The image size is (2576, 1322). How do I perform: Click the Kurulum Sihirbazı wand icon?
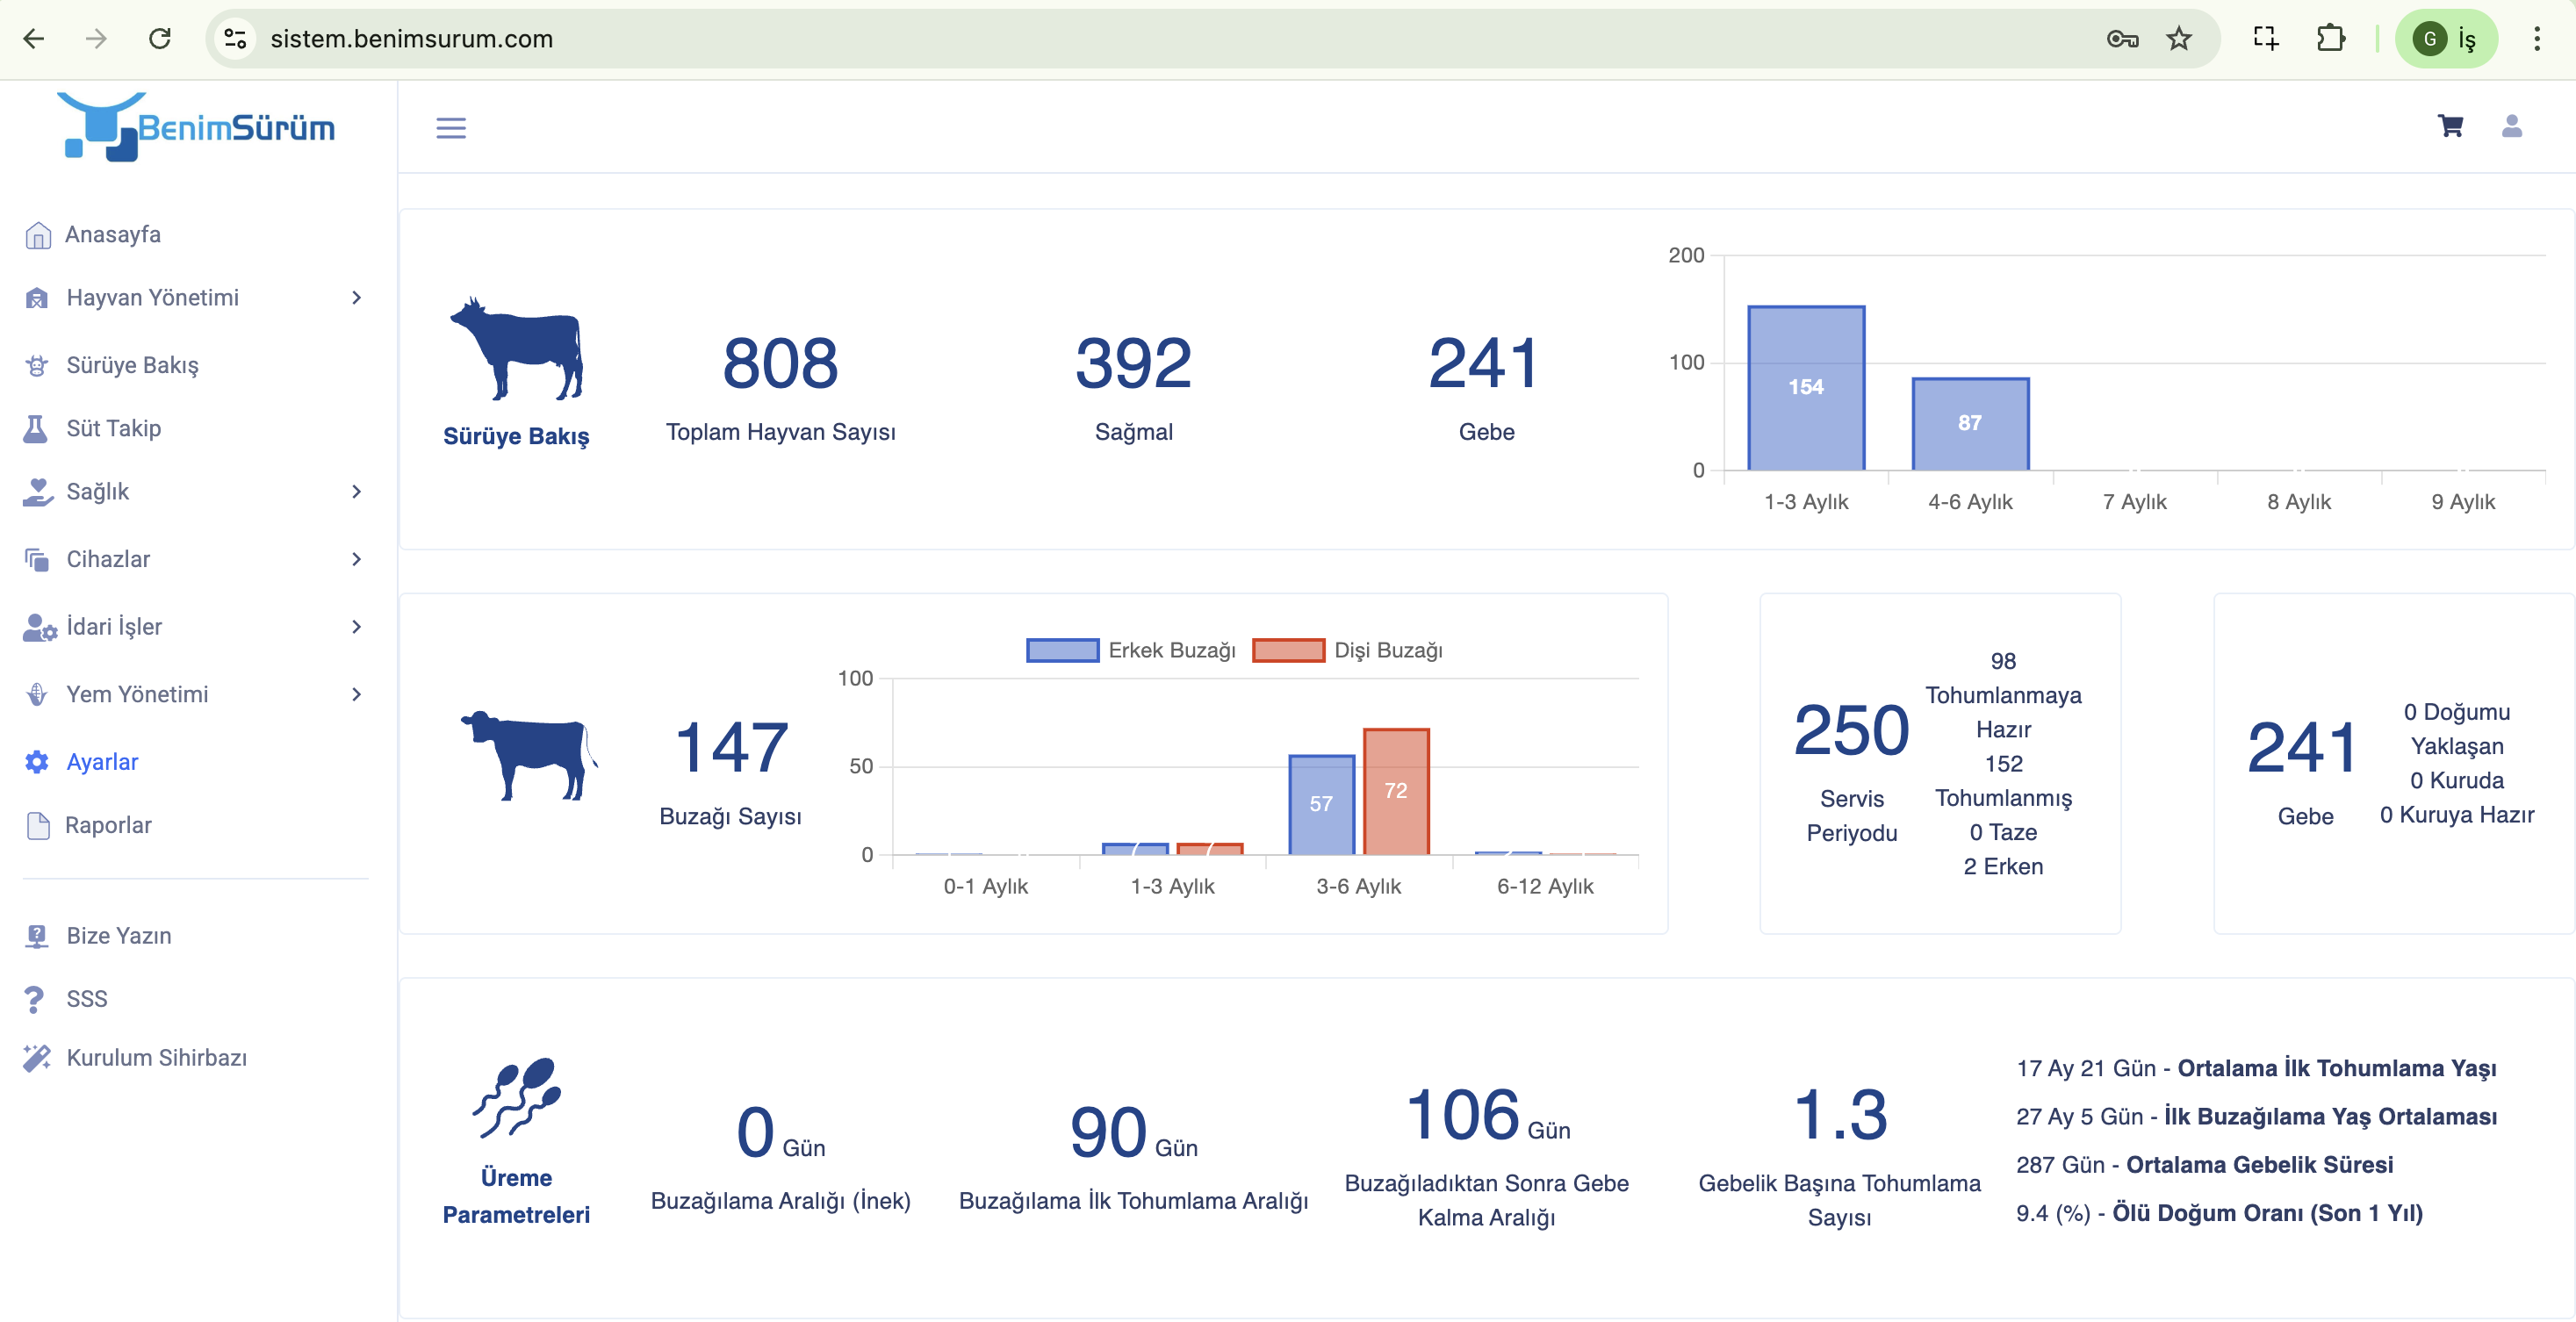[37, 1057]
